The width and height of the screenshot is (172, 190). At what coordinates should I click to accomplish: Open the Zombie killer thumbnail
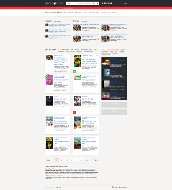point(49,143)
